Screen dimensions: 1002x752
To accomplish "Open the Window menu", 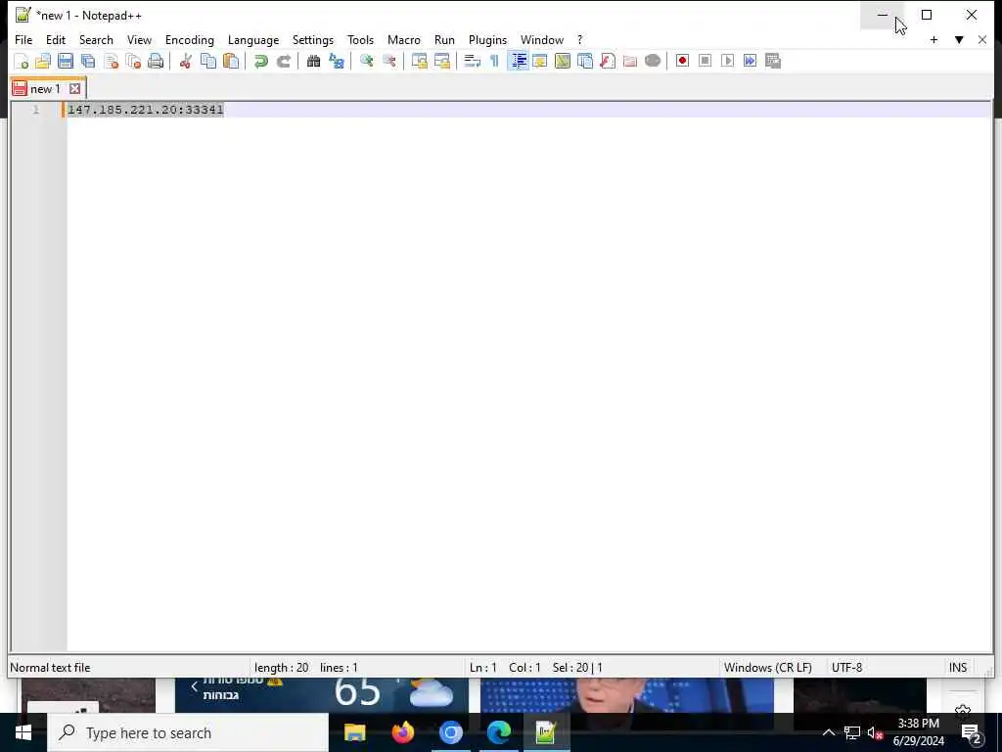I will coord(542,39).
